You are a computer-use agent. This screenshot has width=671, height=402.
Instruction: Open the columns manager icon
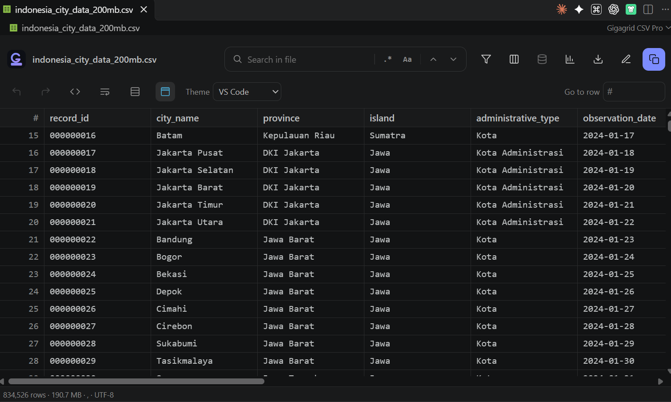tap(514, 59)
